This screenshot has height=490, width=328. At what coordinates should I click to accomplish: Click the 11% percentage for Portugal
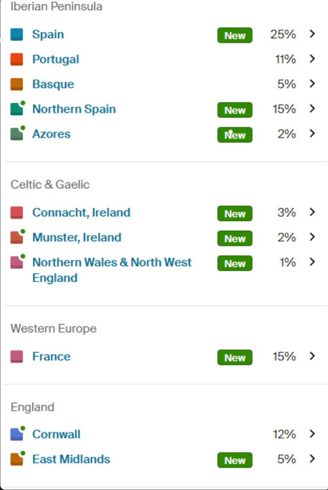[285, 59]
